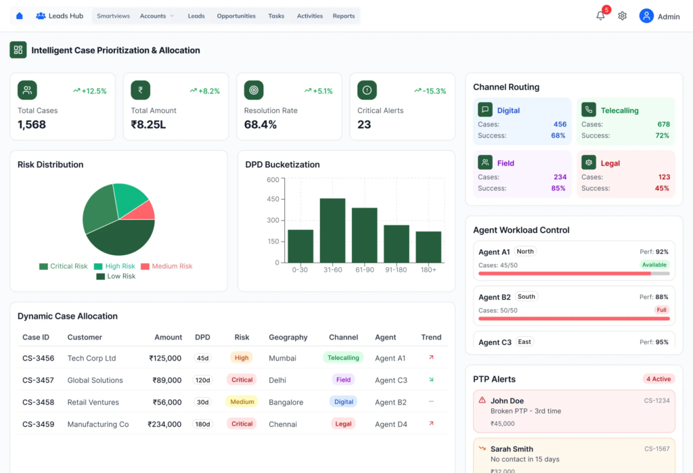Viewport: 693px width, 473px height.
Task: Click customer Manufacturing Co
Action: pyautogui.click(x=98, y=424)
